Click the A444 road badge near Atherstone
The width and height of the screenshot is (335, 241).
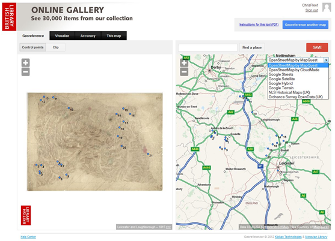206,168
